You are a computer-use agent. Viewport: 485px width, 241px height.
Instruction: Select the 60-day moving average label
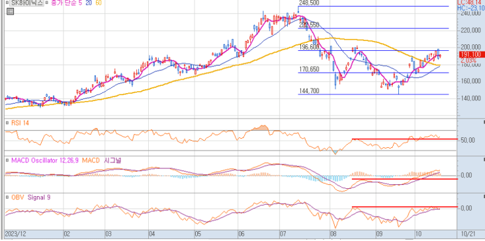click(99, 3)
